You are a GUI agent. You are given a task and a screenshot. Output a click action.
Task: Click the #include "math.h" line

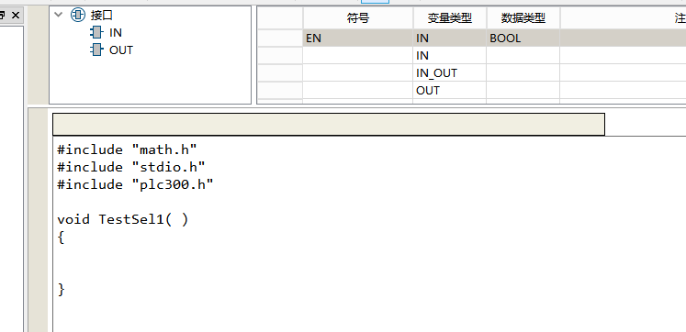coord(128,149)
